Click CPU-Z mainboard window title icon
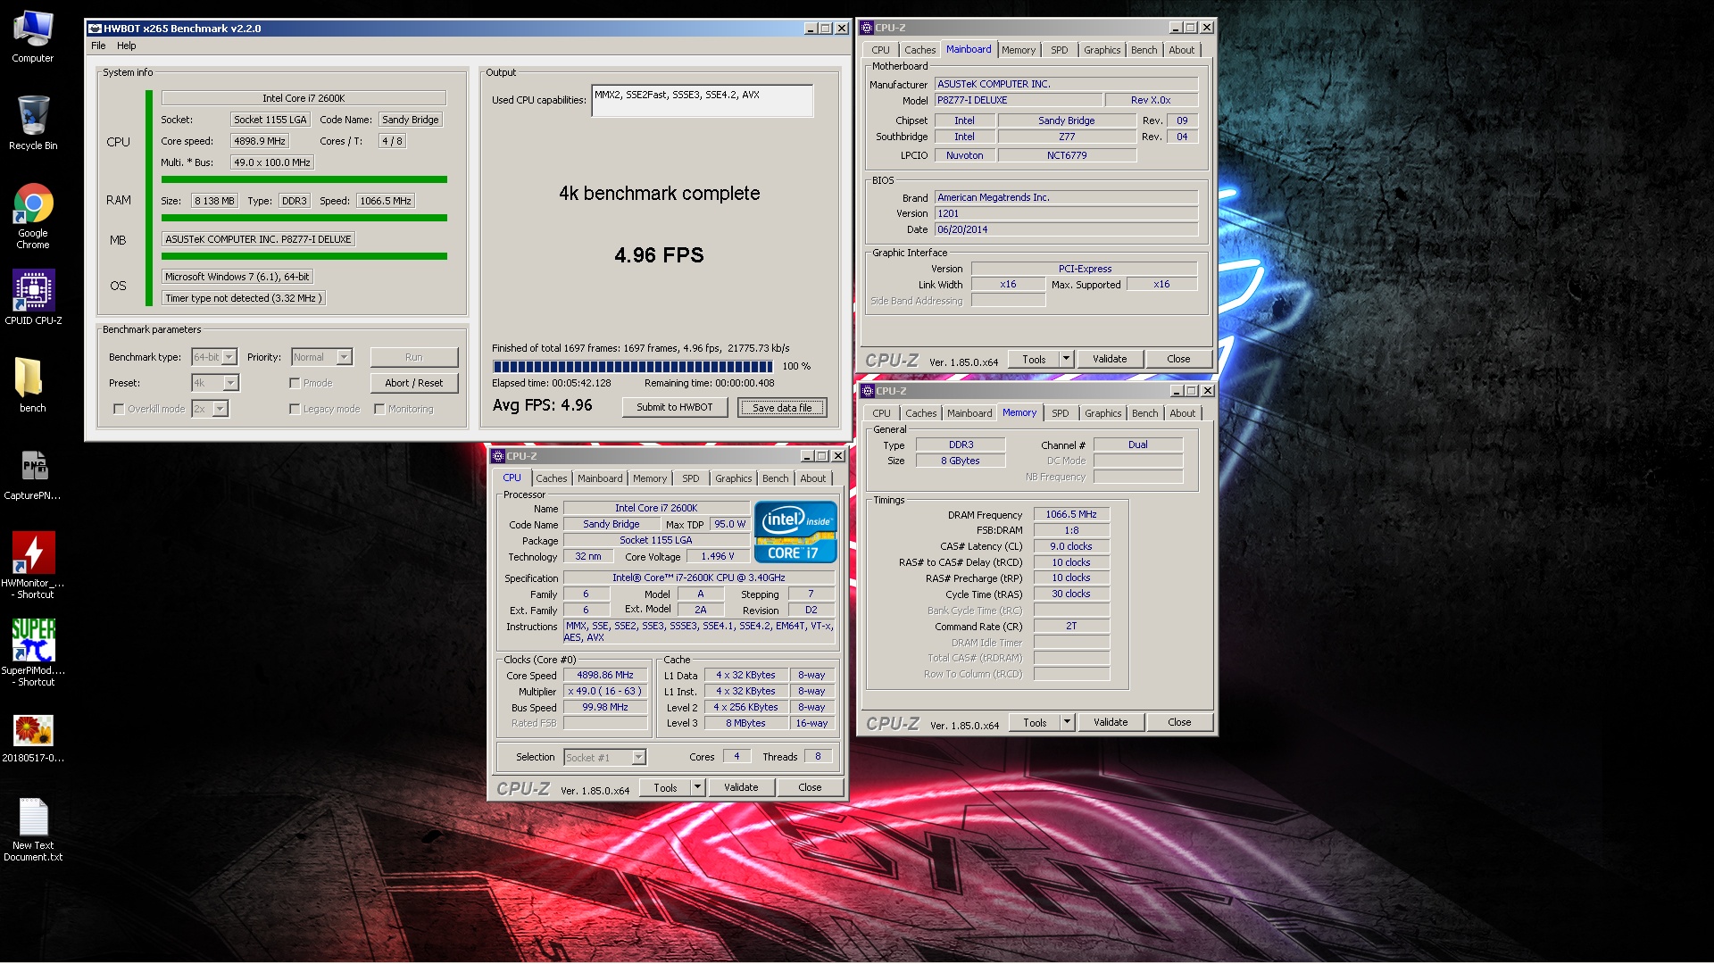Viewport: 1714px width, 964px height. (x=867, y=28)
